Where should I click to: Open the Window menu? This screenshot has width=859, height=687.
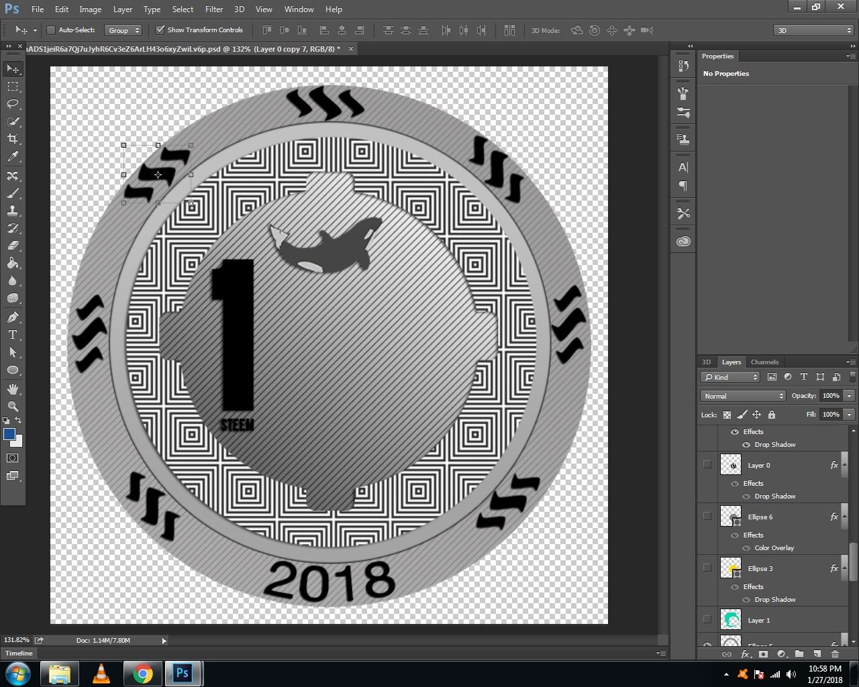point(299,9)
